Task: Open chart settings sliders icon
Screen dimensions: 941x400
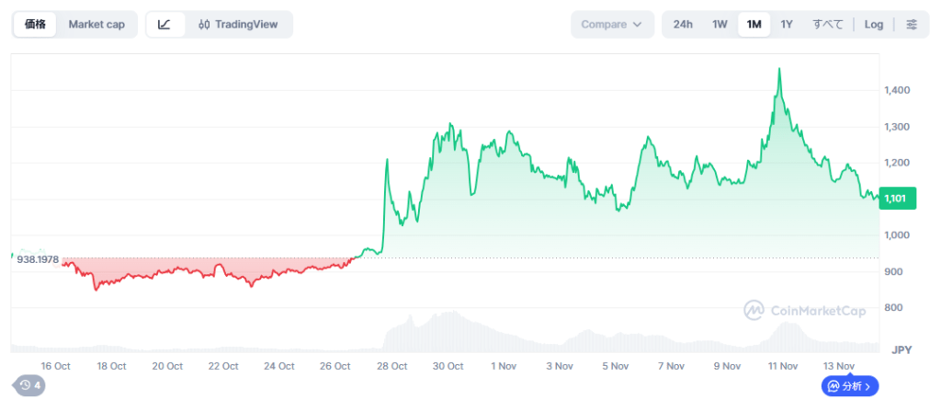Action: (x=911, y=24)
